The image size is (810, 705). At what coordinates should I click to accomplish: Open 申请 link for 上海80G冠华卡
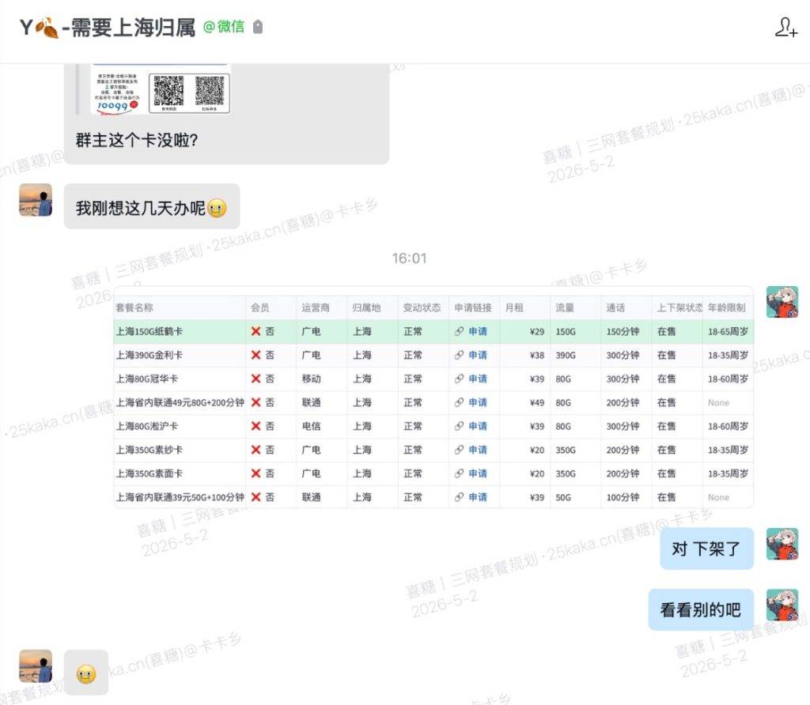point(477,379)
